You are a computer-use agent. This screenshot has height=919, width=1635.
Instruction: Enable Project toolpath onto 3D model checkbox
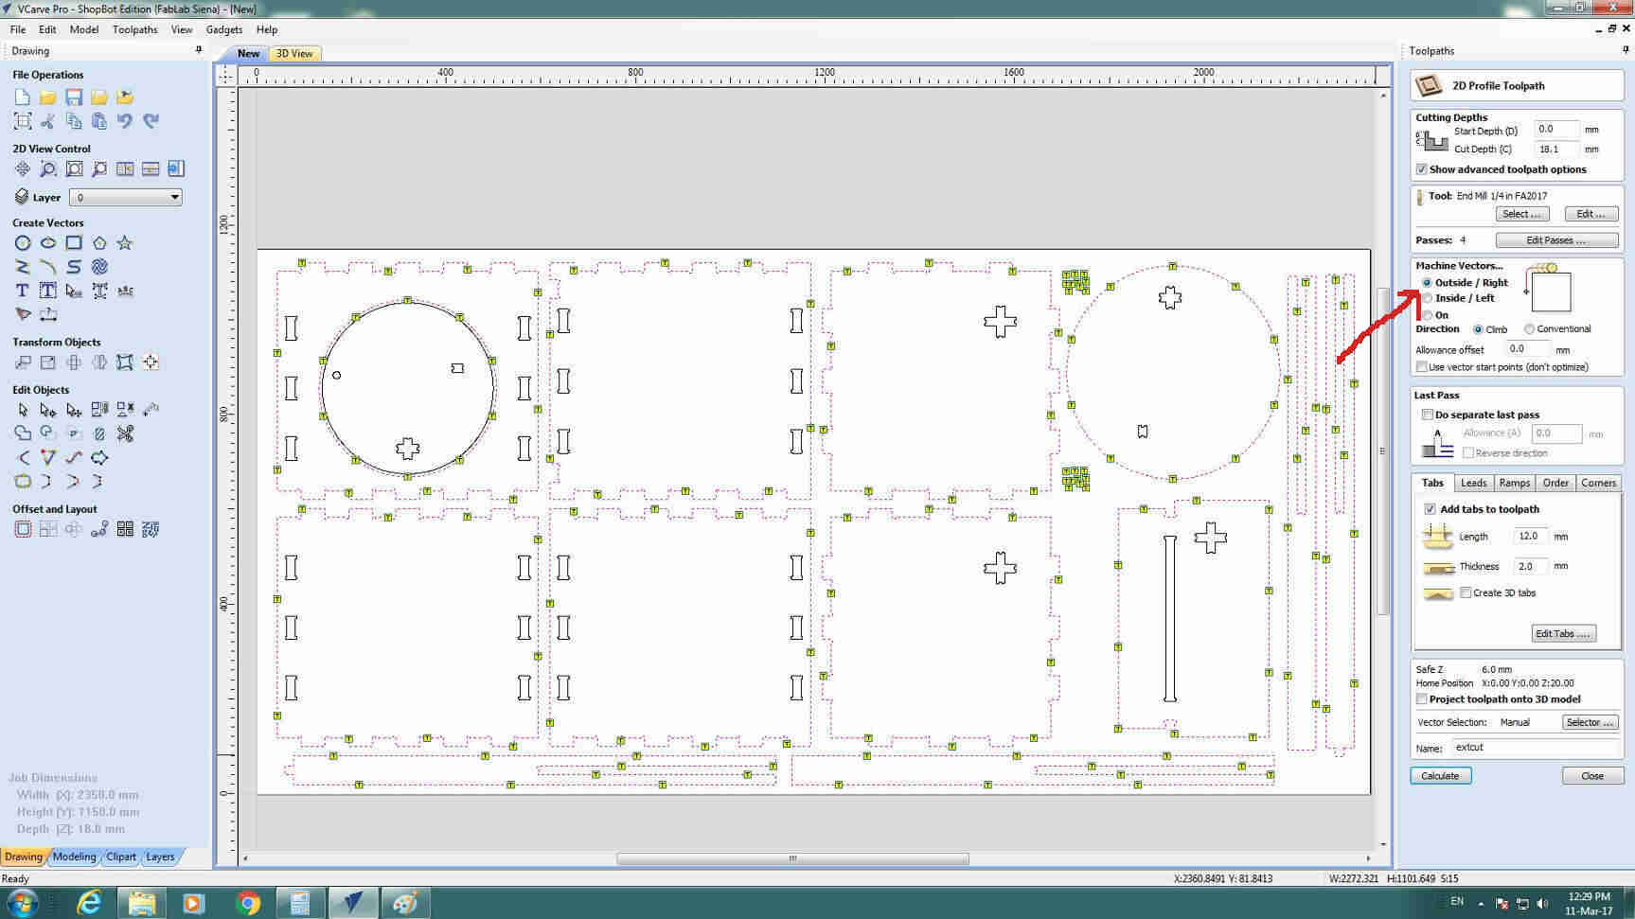tap(1422, 699)
